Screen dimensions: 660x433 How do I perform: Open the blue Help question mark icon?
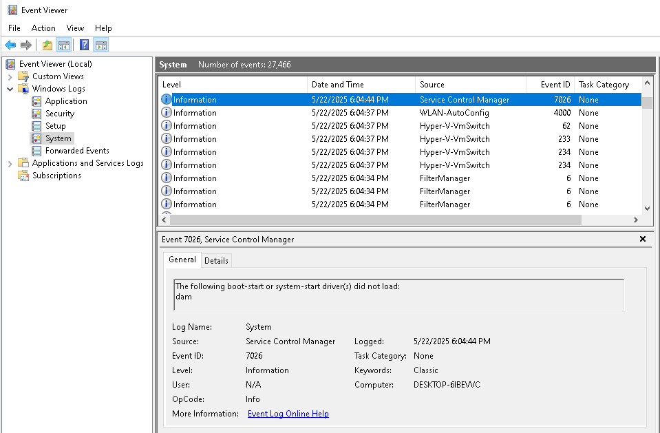[x=84, y=45]
